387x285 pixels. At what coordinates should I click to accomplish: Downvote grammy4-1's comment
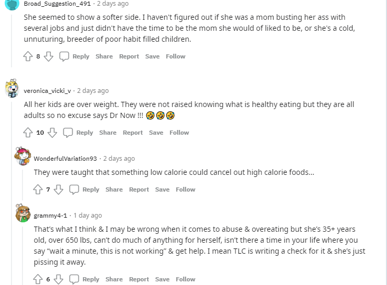pyautogui.click(x=59, y=279)
